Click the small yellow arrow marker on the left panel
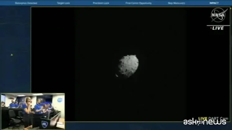The height and width of the screenshot is (130, 232). pyautogui.click(x=12, y=55)
